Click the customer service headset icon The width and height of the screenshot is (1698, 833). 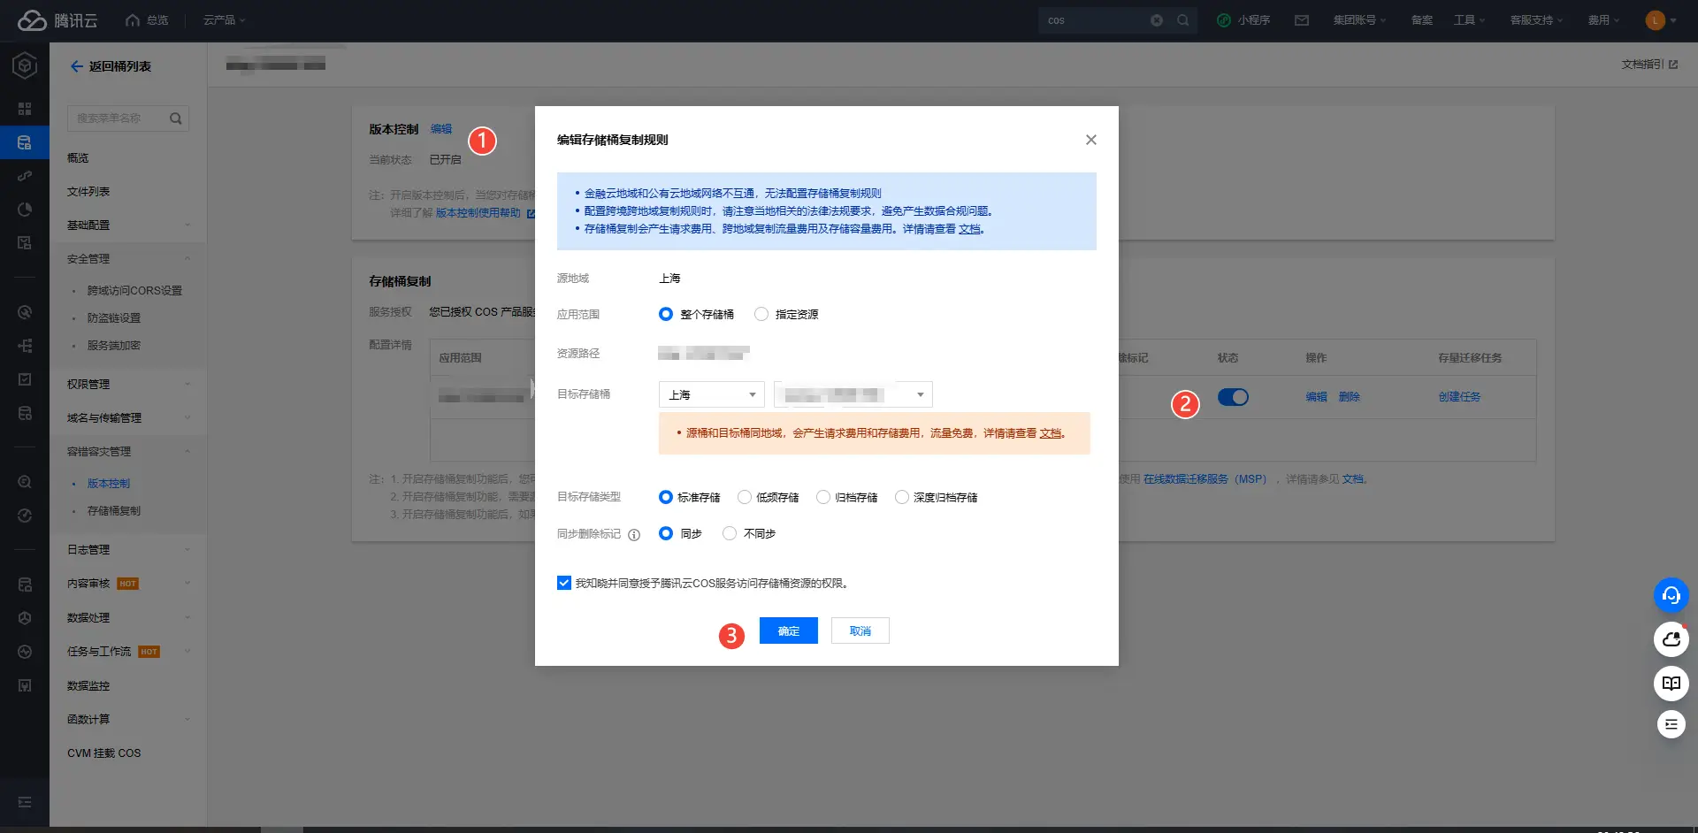[x=1671, y=595]
